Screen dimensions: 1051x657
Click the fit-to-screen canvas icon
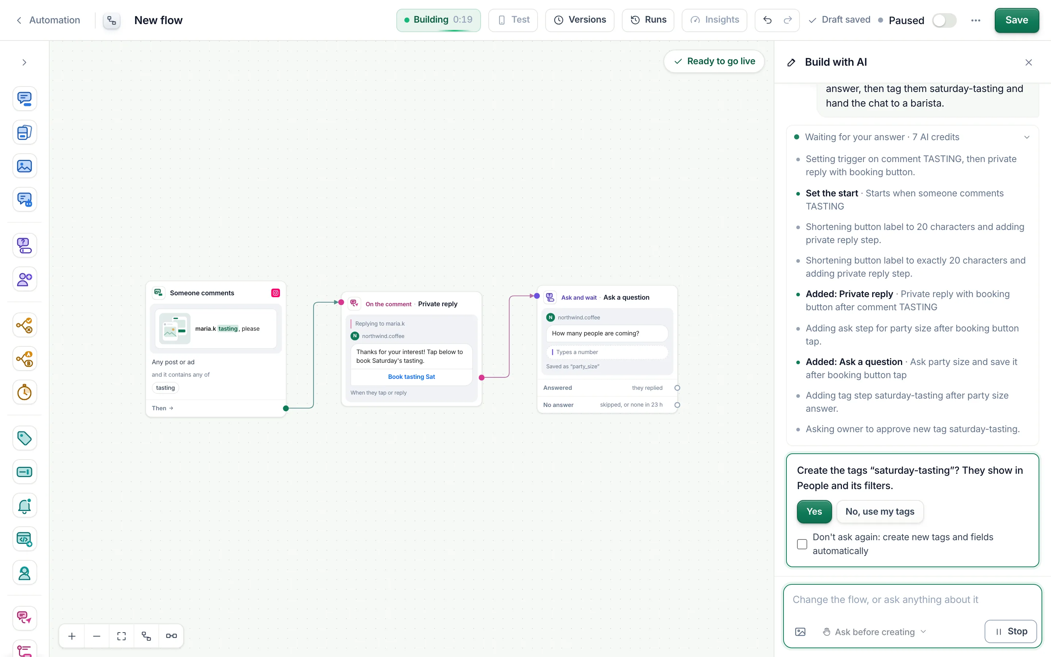point(122,636)
